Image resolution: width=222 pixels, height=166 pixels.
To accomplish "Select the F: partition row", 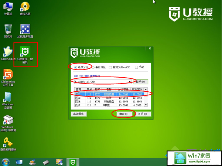I will point(109,105).
